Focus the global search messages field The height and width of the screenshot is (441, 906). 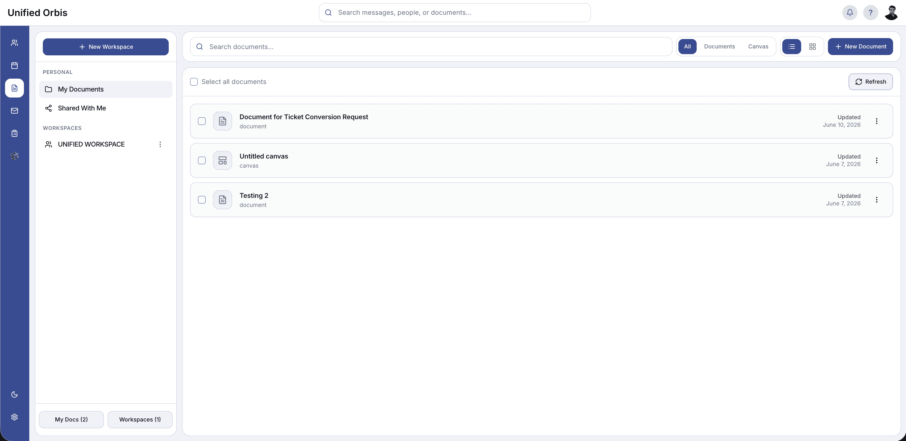point(454,13)
